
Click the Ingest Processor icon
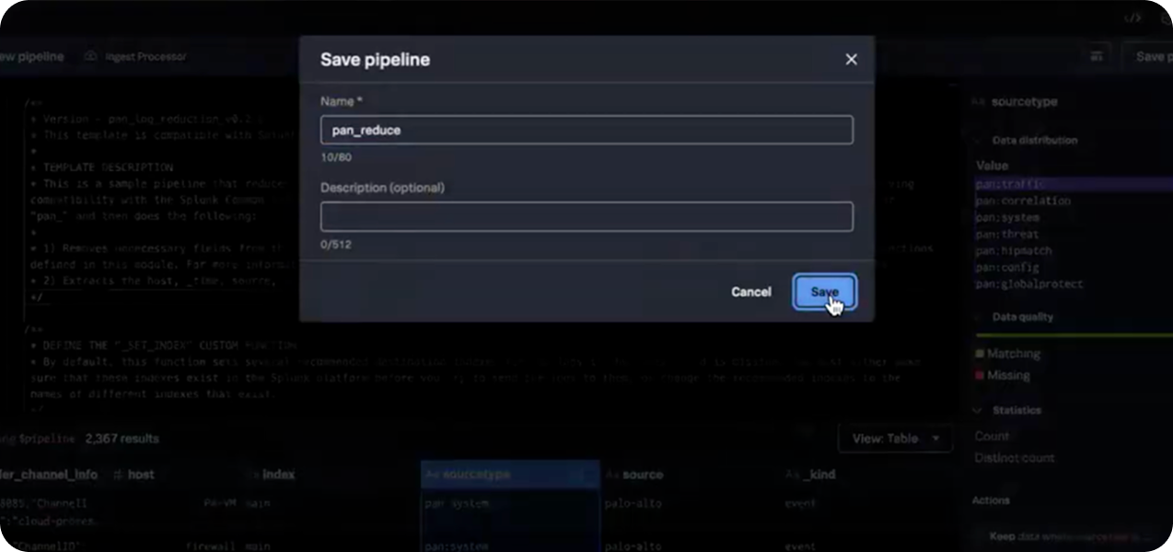point(90,57)
